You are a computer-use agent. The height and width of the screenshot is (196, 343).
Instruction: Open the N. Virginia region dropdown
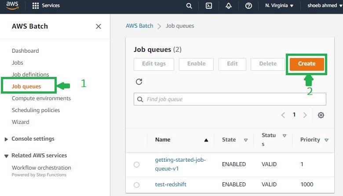click(x=279, y=5)
